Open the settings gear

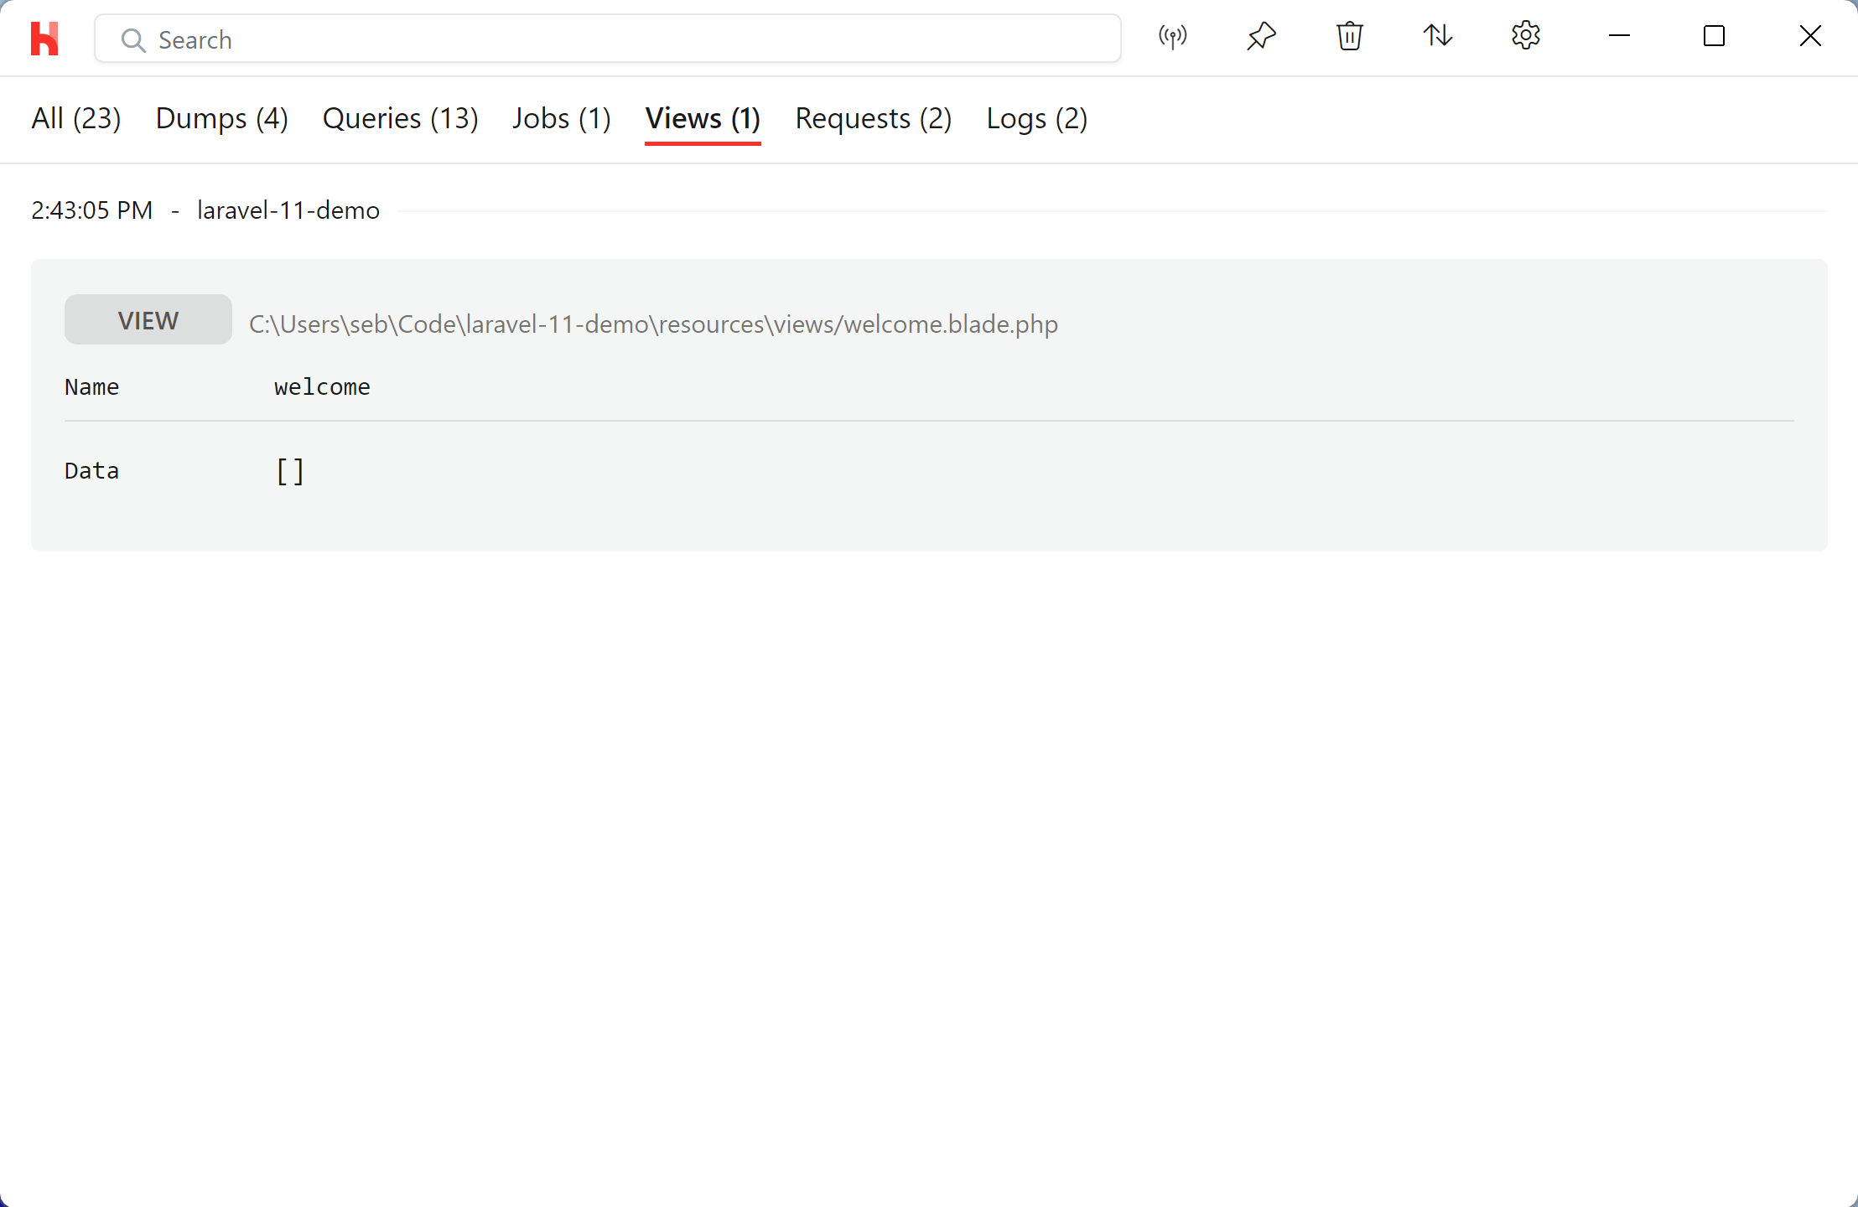(1525, 36)
